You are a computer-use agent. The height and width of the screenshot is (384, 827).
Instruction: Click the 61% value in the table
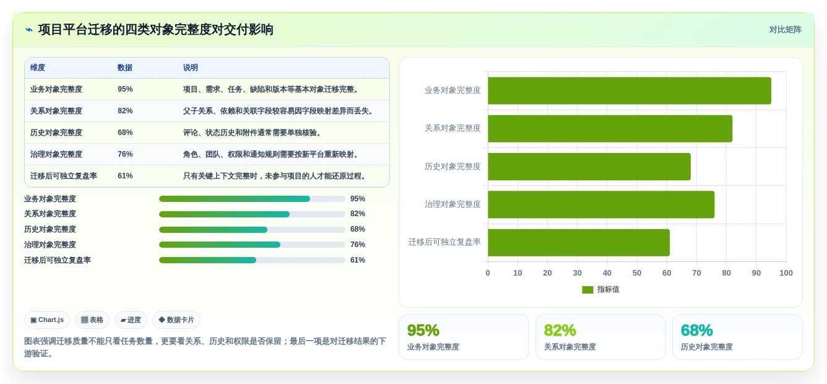click(125, 176)
